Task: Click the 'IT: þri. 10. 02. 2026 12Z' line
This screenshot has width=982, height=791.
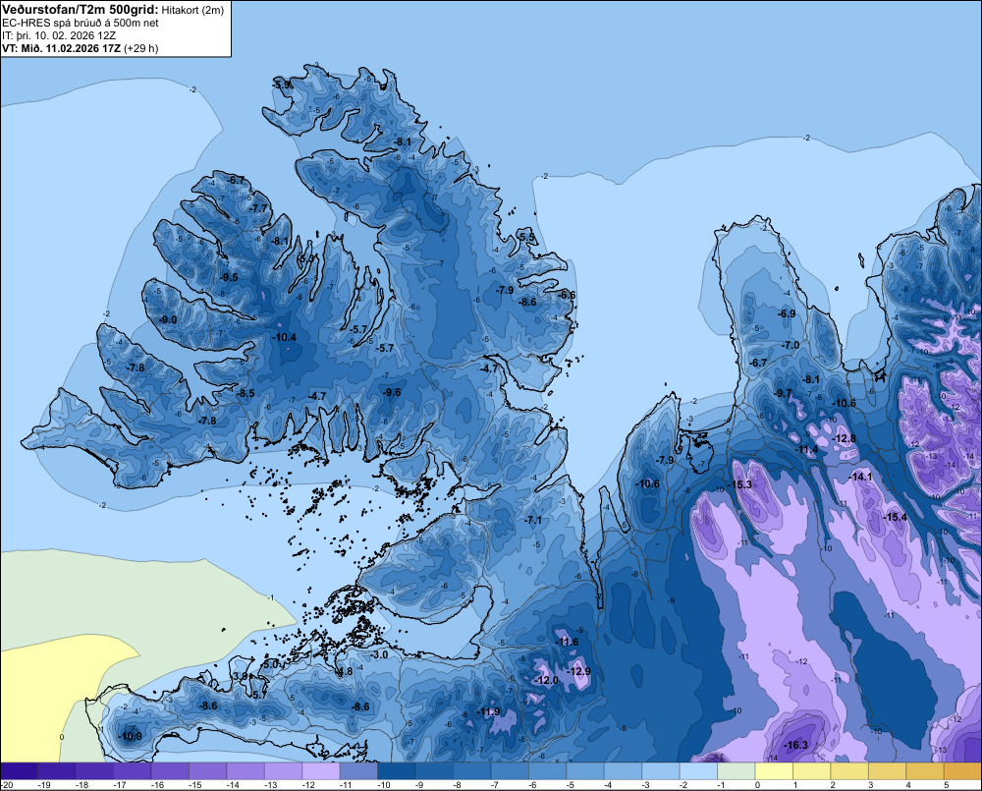Action: tap(59, 35)
